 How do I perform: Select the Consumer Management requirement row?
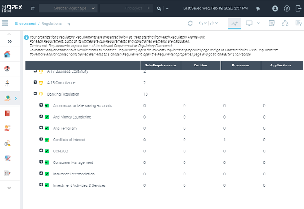pyautogui.click(x=73, y=163)
